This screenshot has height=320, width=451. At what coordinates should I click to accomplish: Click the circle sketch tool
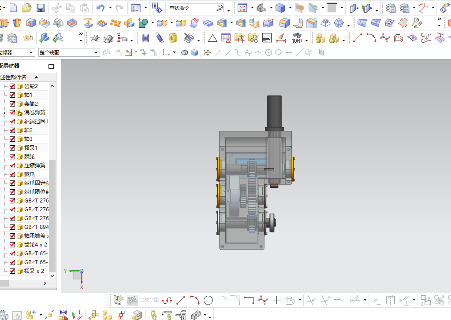coord(208,301)
